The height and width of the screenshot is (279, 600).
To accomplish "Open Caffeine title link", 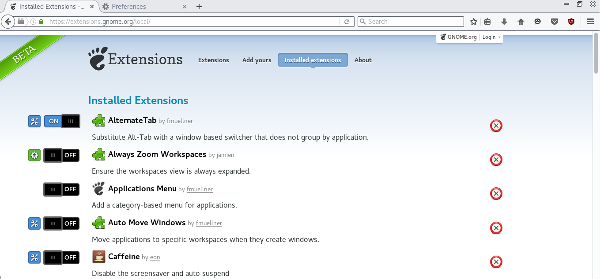I will tap(124, 257).
